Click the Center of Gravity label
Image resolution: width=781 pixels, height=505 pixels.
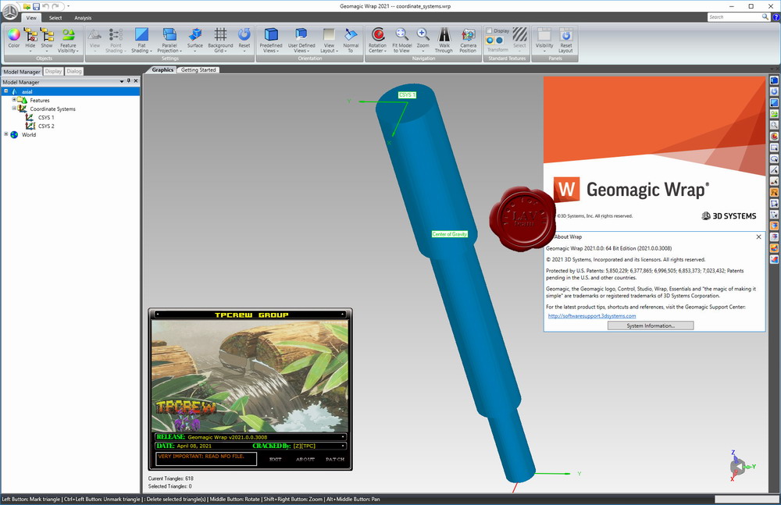pos(450,234)
